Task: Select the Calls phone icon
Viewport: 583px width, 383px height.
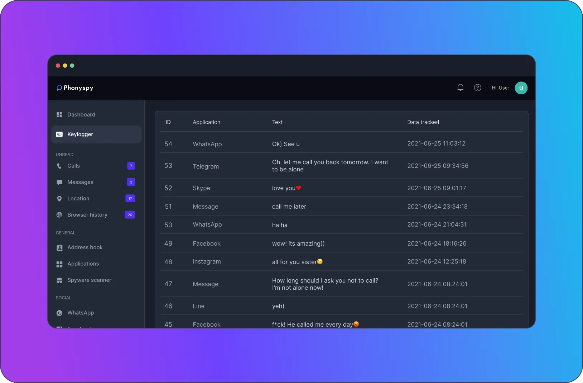Action: pos(59,166)
